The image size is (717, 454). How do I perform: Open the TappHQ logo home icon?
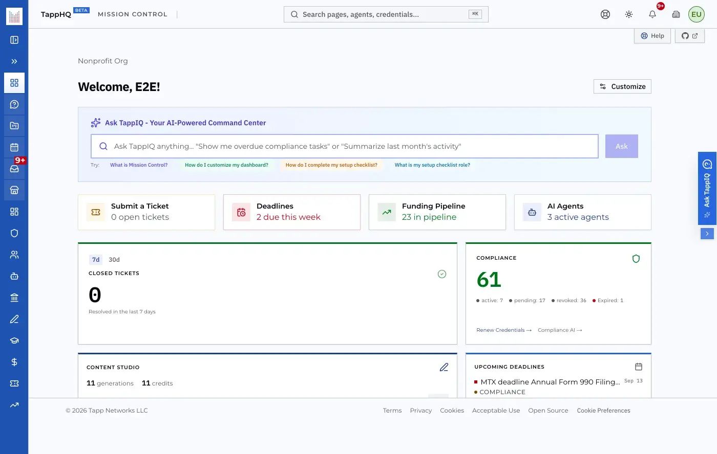point(14,16)
